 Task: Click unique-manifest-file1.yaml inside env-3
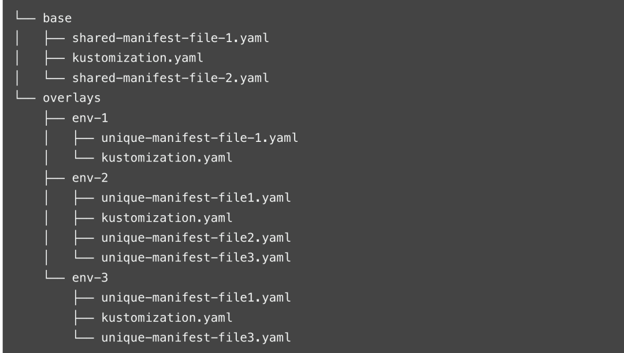tap(196, 298)
